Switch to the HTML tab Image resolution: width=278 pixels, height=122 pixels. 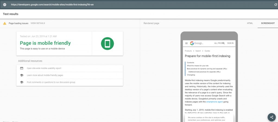(x=250, y=23)
